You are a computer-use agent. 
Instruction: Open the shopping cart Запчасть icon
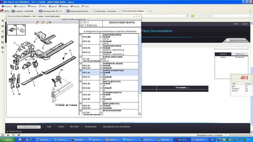click(227, 40)
